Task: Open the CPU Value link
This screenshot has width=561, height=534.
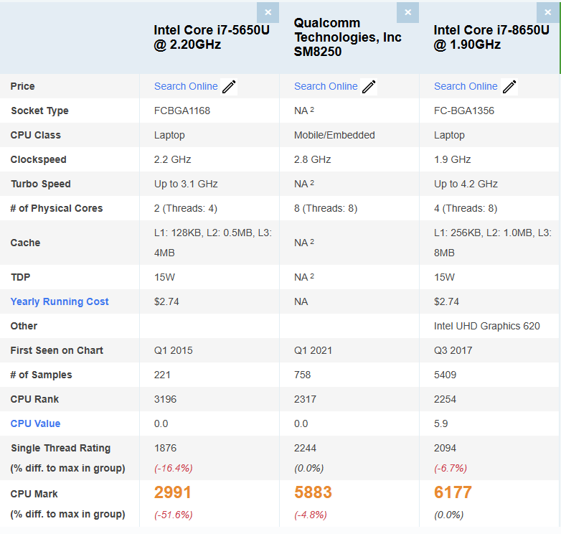Action: pyautogui.click(x=35, y=423)
